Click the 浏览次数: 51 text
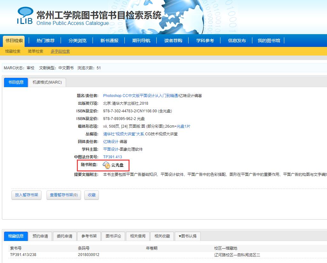 pos(89,68)
